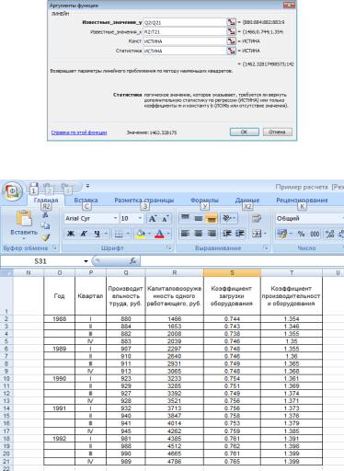Click Merge and Center icon
The height and width of the screenshot is (471, 344).
[256, 234]
